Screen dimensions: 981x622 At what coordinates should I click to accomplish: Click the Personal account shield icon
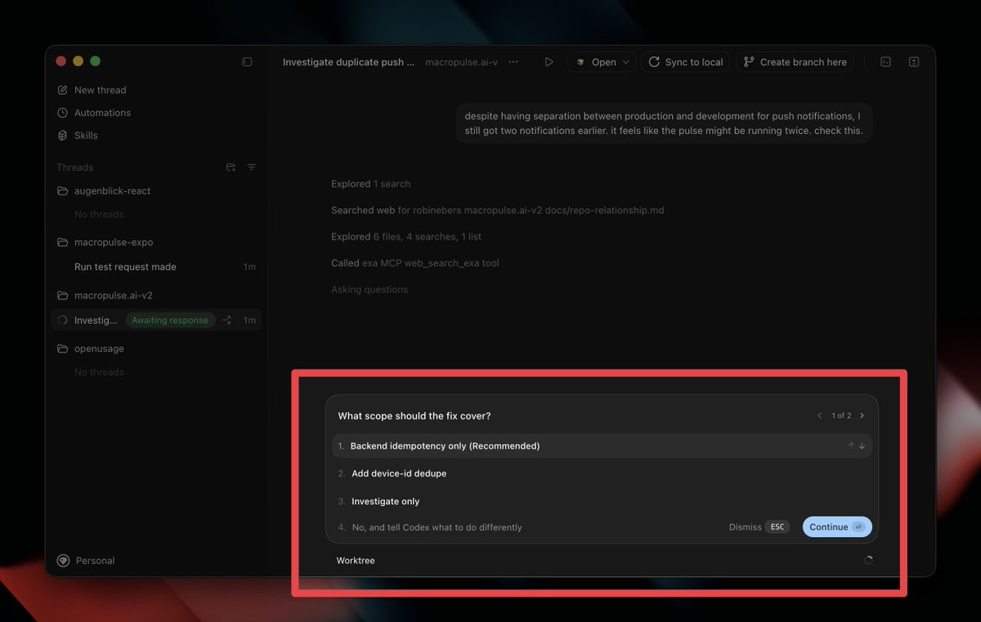[x=63, y=561]
